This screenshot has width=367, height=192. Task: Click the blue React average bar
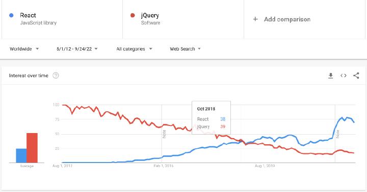pos(21,155)
